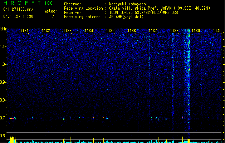Click frequency axis label 1.0
This screenshot has width=225, height=143.
click(3, 64)
